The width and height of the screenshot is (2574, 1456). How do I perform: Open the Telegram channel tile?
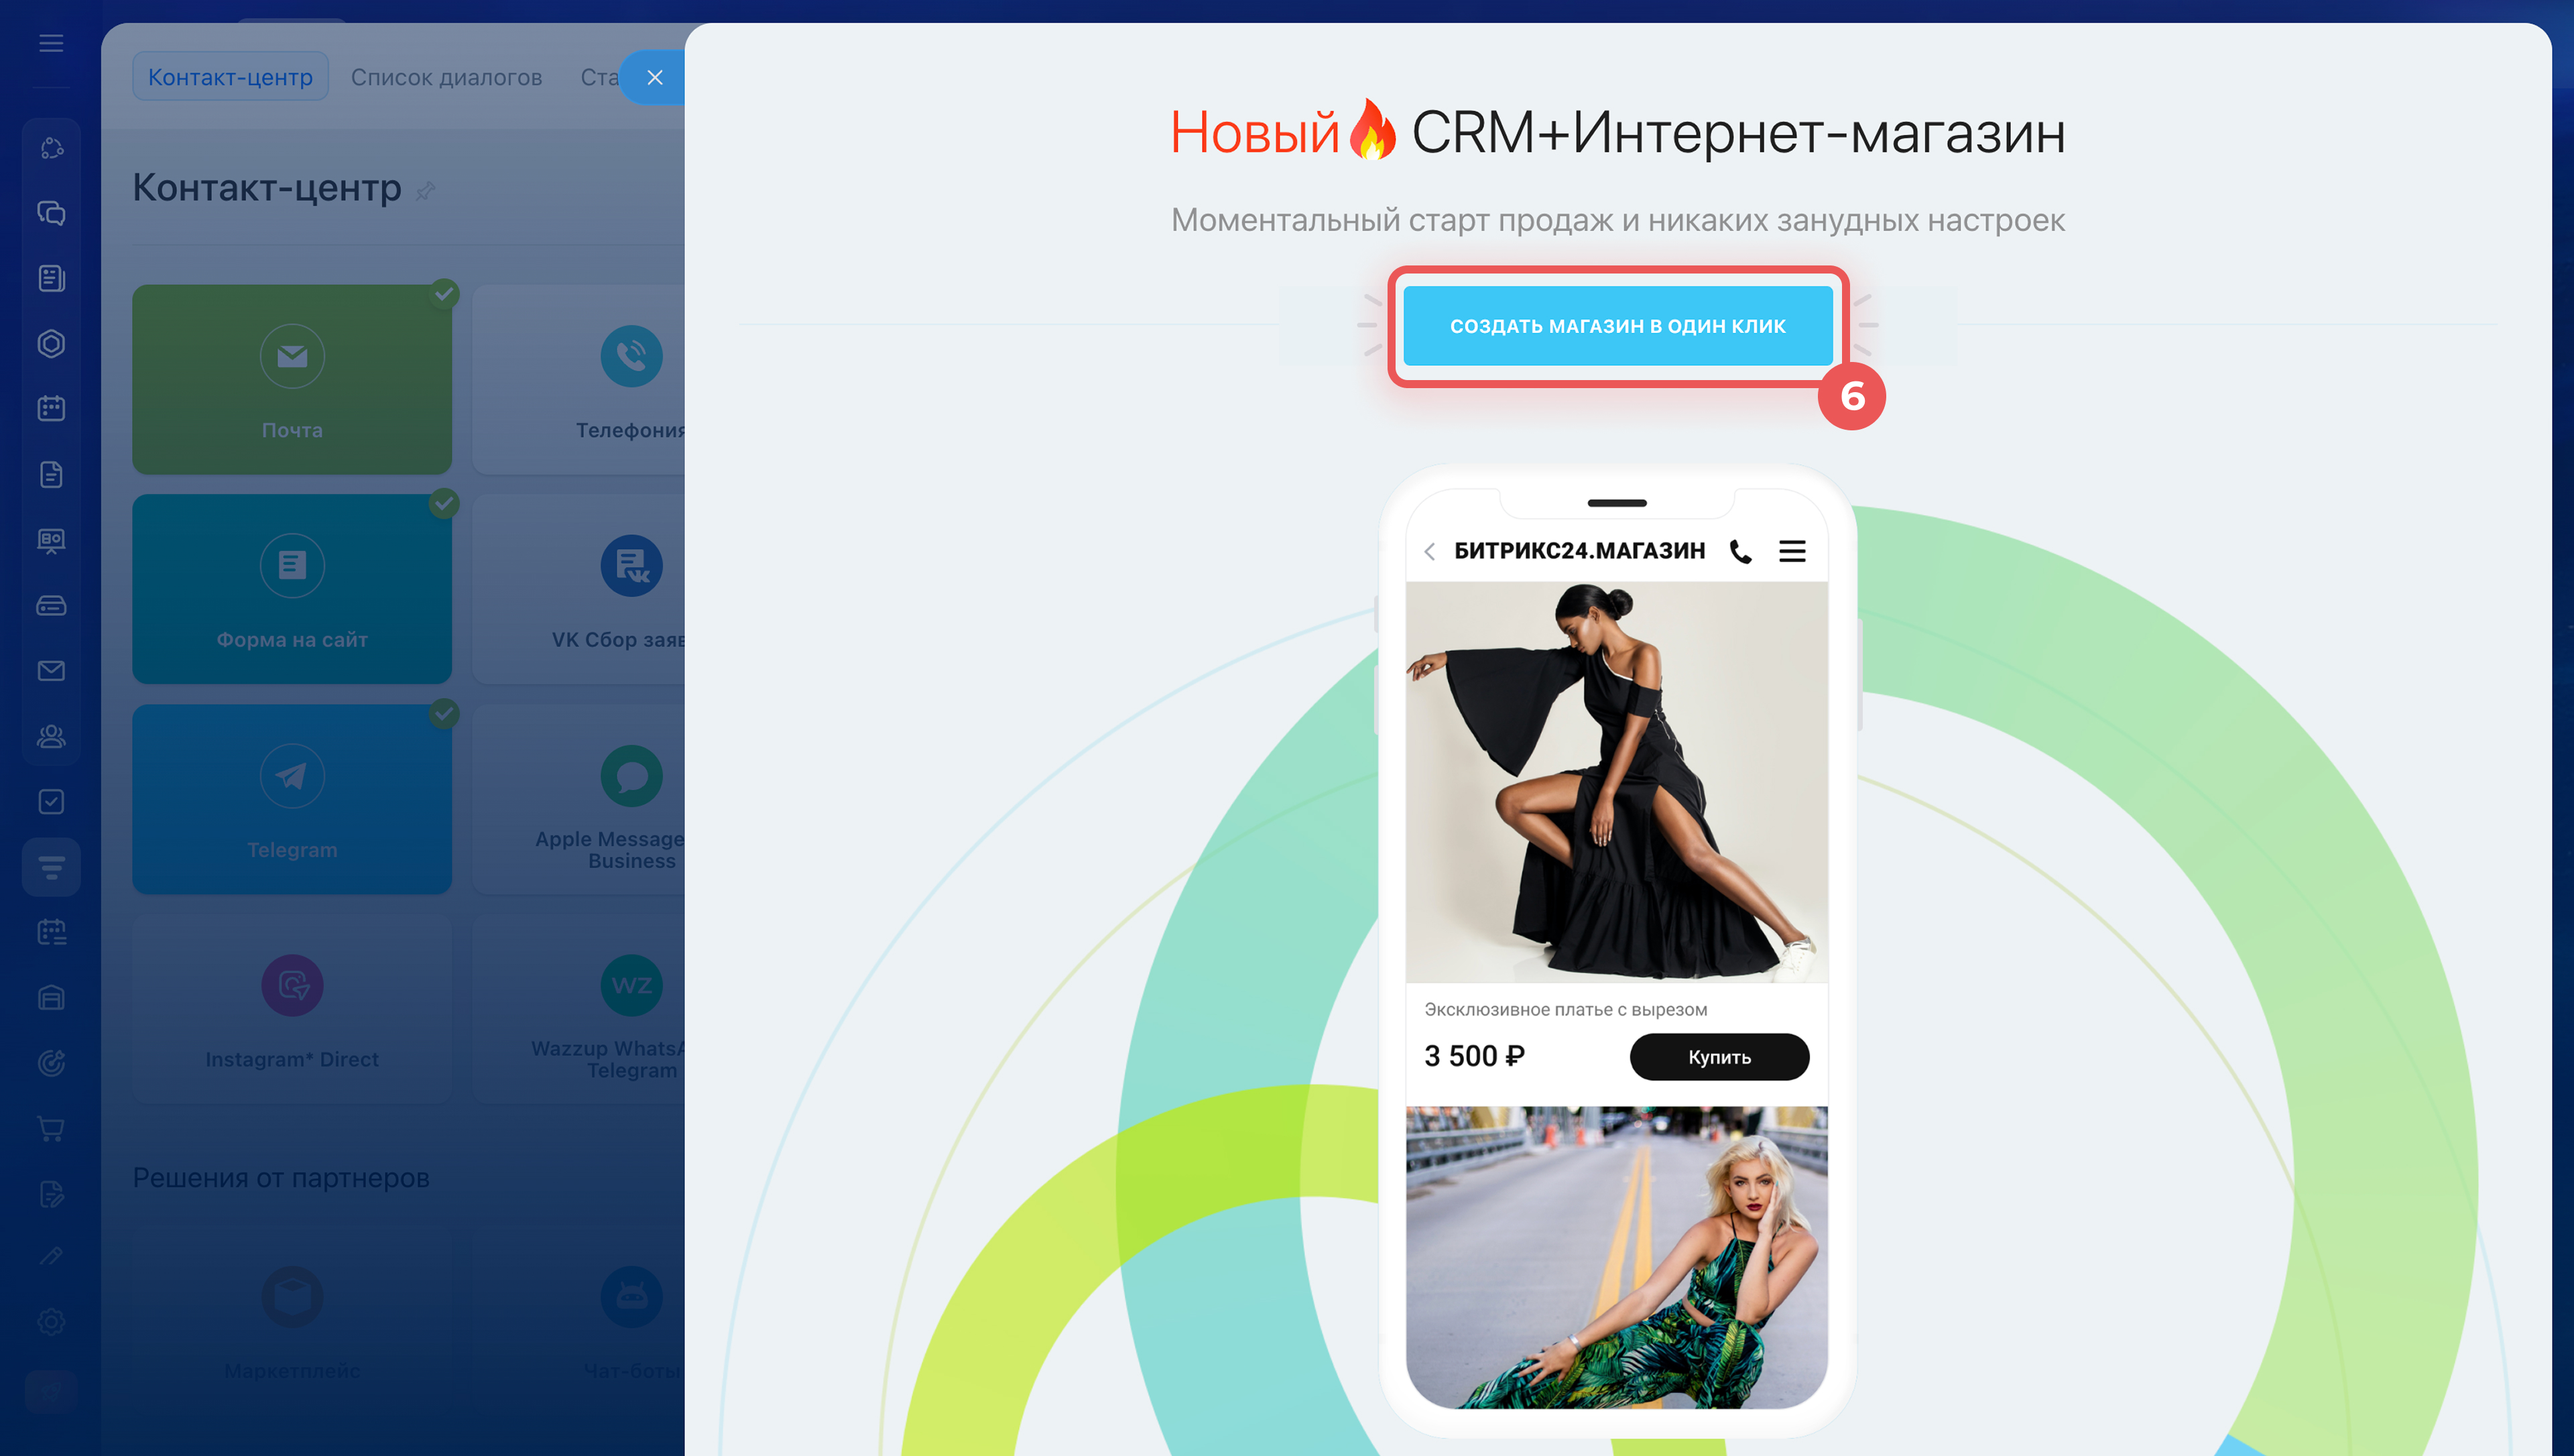292,798
